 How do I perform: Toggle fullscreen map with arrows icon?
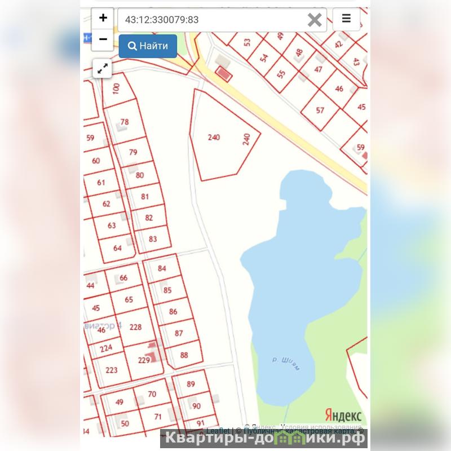click(103, 68)
